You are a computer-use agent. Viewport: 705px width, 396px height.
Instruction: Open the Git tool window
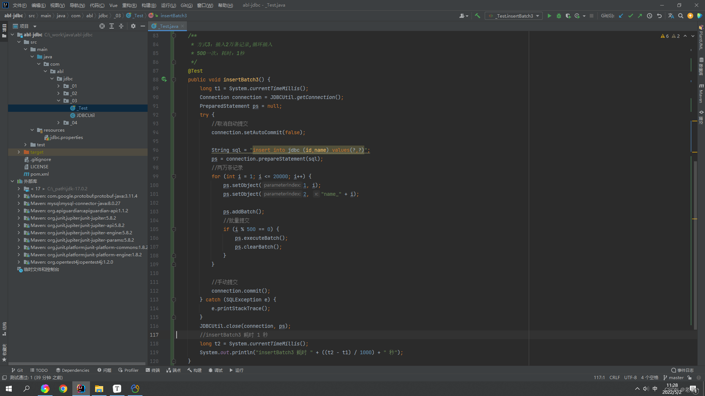[17, 370]
